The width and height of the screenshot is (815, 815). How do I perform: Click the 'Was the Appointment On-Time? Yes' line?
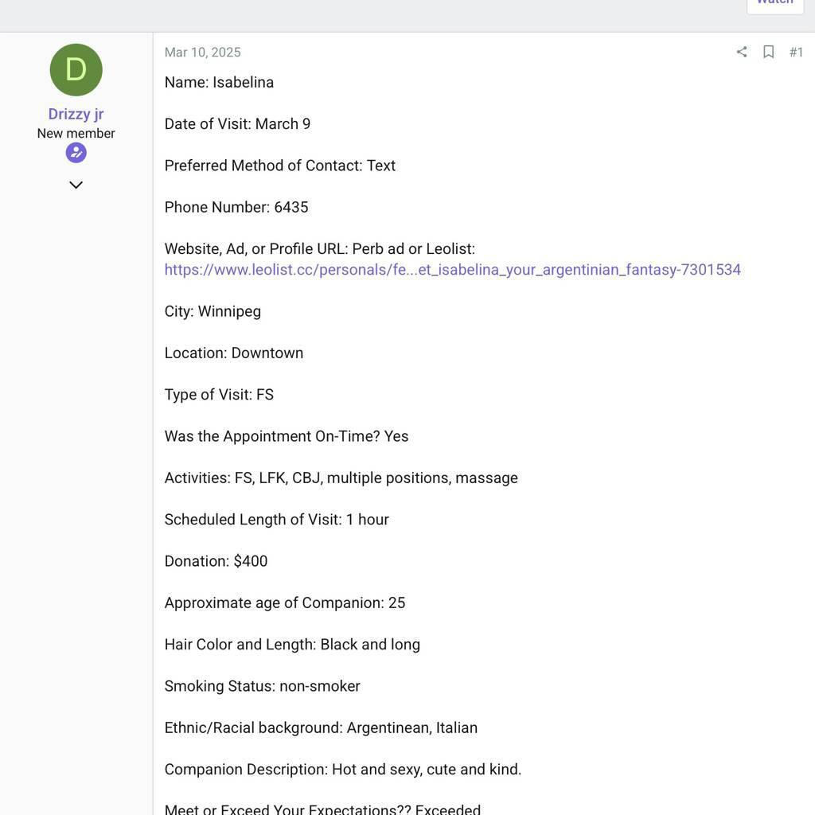tap(286, 436)
